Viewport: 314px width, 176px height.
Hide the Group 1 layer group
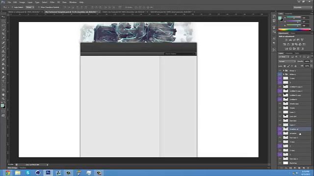pos(280,70)
